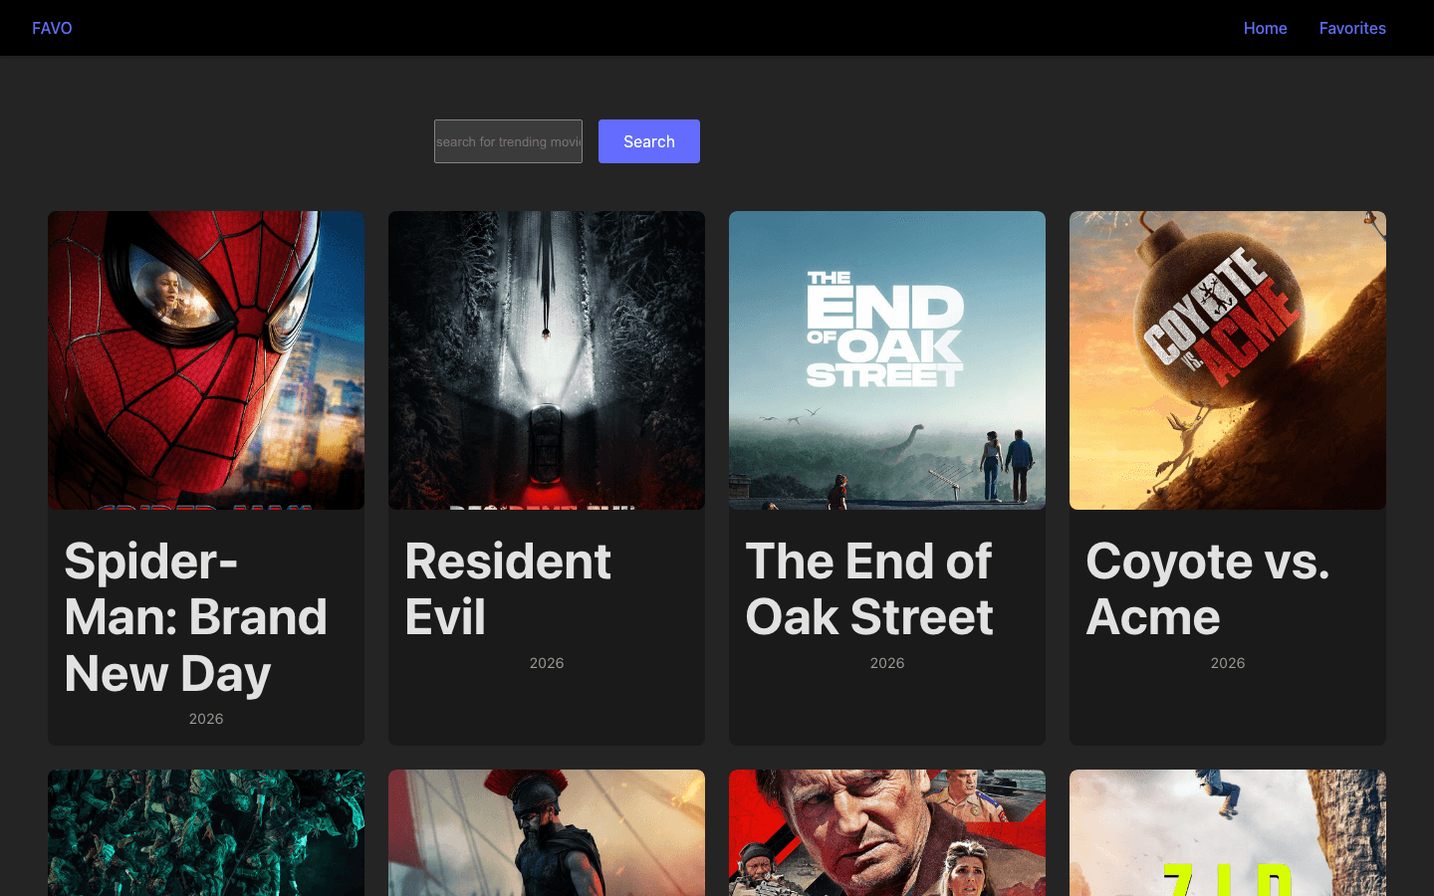Click the 2026 year under Coyote vs. Acme
Image resolution: width=1434 pixels, height=896 pixels.
coord(1228,663)
